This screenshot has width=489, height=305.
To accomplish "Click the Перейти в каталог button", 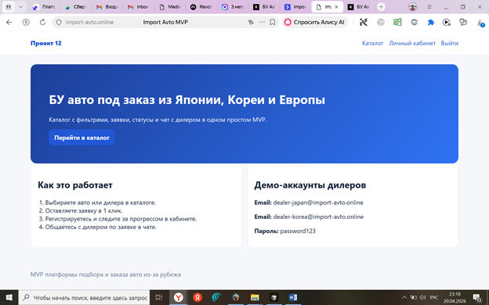I will click(x=81, y=138).
